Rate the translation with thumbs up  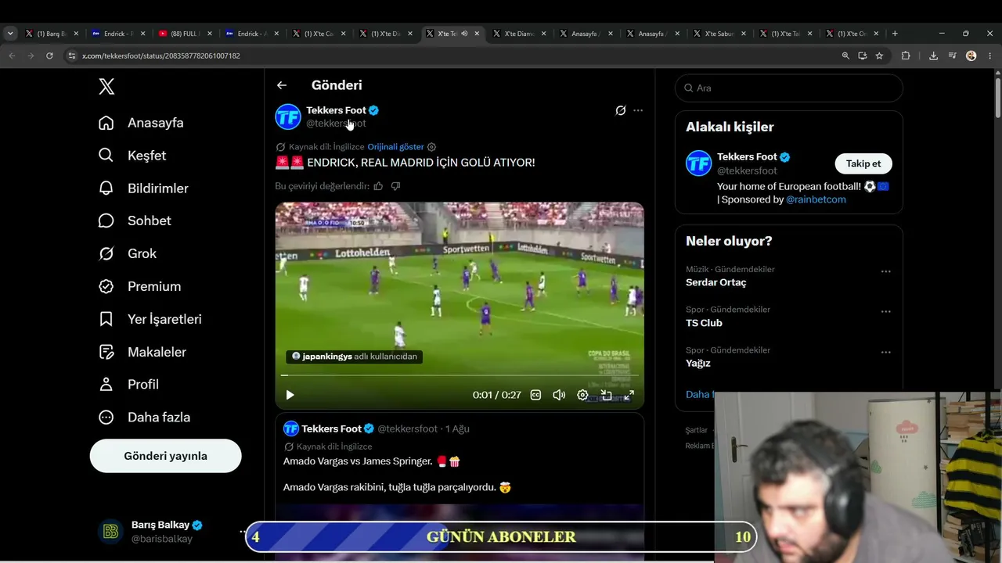click(378, 186)
